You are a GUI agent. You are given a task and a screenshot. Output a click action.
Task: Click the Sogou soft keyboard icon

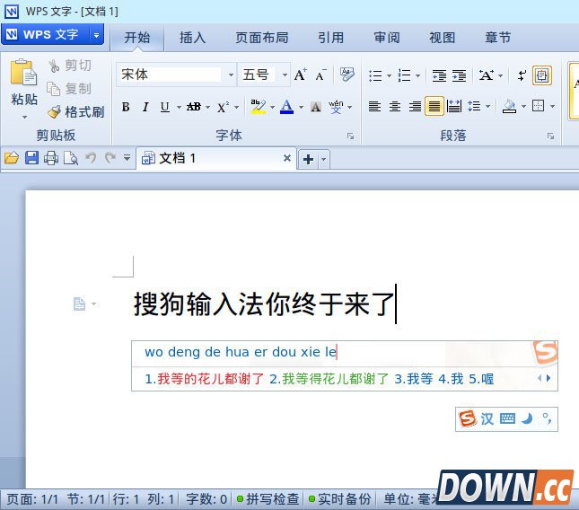pyautogui.click(x=508, y=418)
